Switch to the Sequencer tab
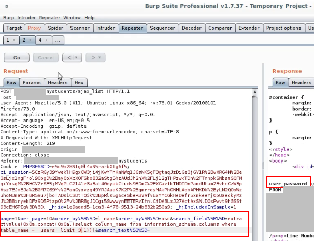 pos(162,28)
